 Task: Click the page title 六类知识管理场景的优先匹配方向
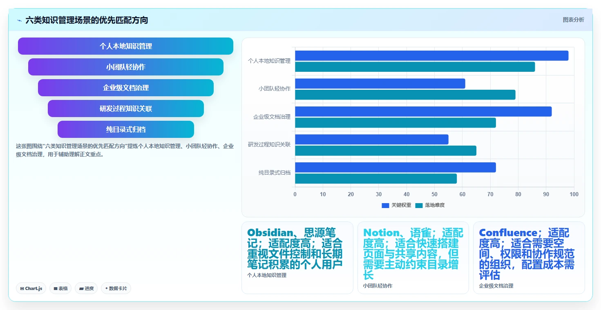point(87,20)
